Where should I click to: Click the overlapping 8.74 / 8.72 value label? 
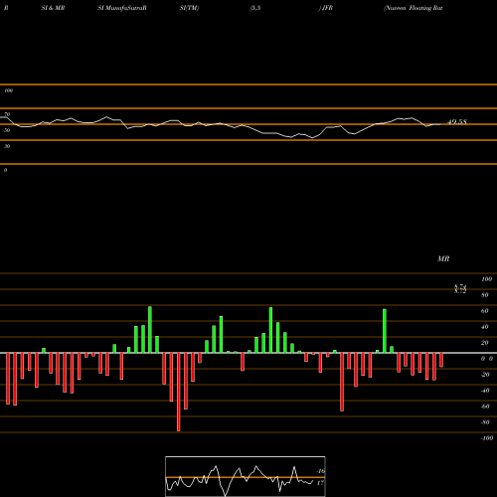pyautogui.click(x=460, y=289)
